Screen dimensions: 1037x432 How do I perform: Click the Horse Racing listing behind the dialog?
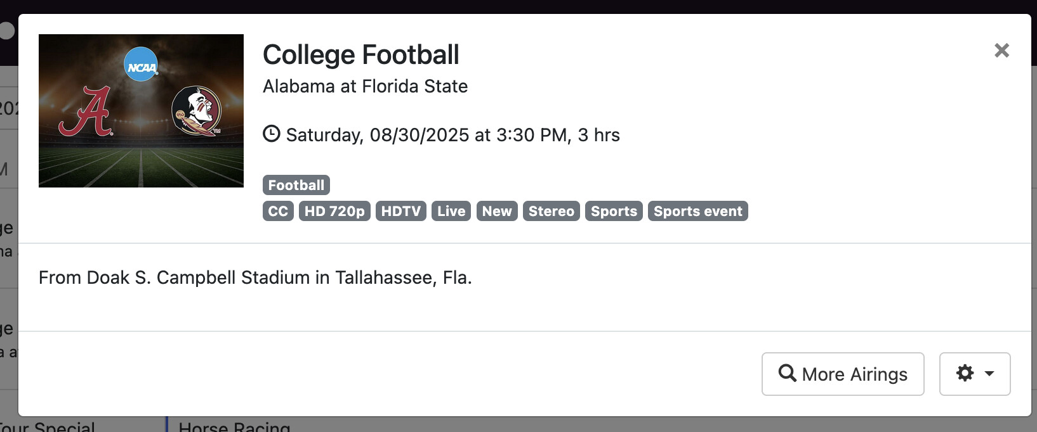click(x=234, y=427)
